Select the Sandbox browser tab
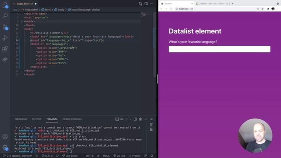The width and height of the screenshot is (281, 158). (x=177, y=4)
